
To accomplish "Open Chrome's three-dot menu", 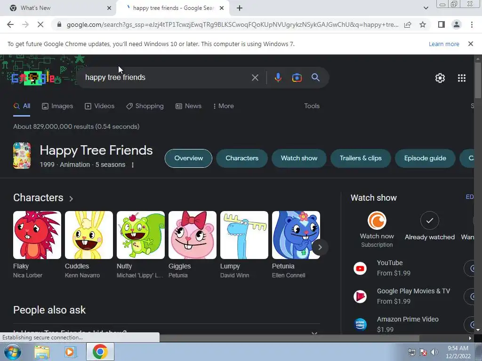I will click(472, 24).
